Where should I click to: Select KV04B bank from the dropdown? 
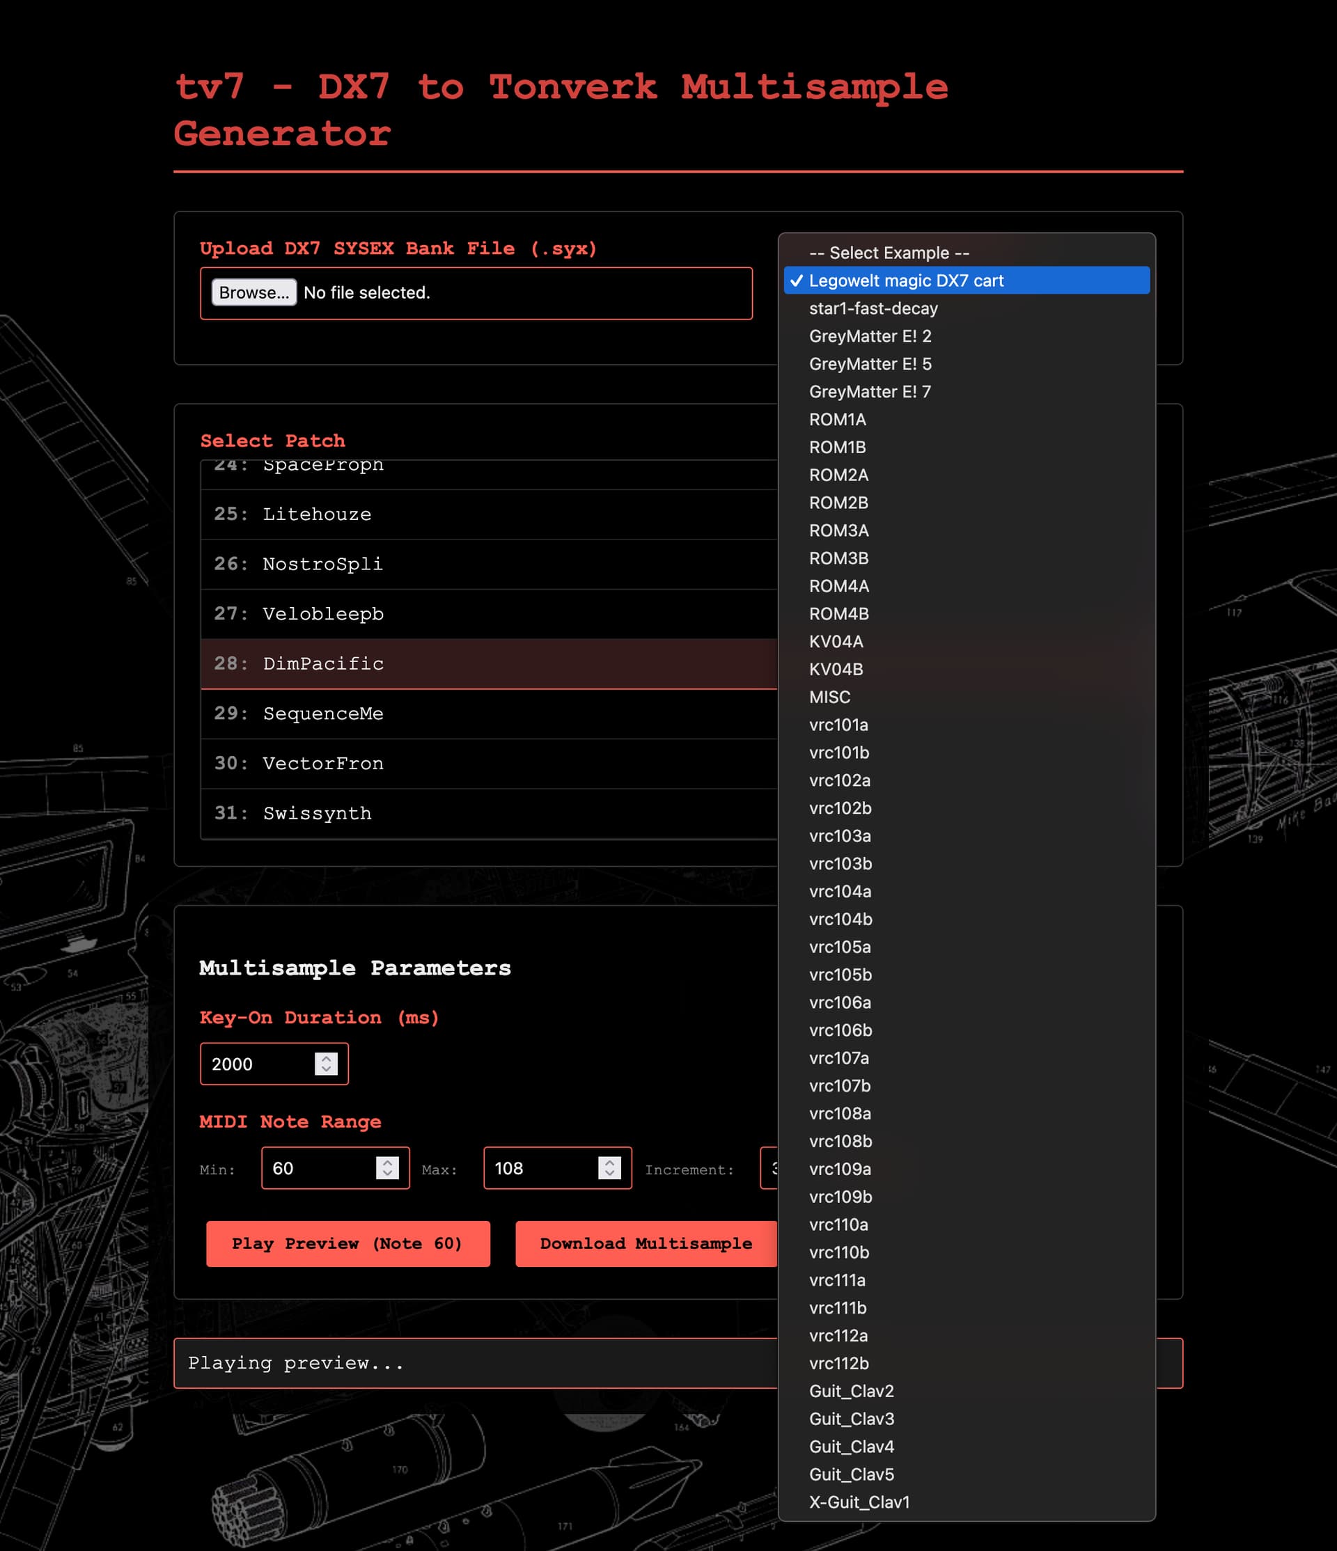836,669
